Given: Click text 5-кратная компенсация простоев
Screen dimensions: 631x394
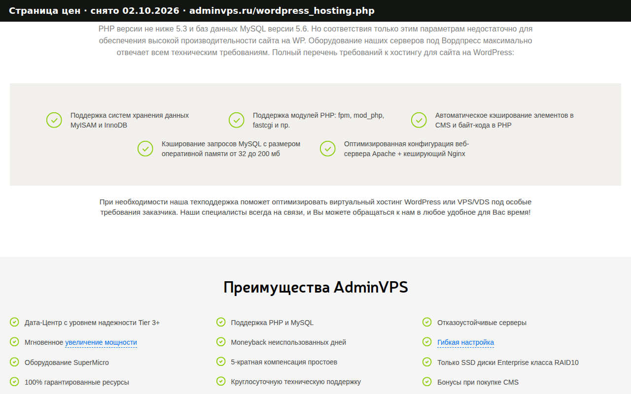Looking at the screenshot, I should click(x=284, y=362).
